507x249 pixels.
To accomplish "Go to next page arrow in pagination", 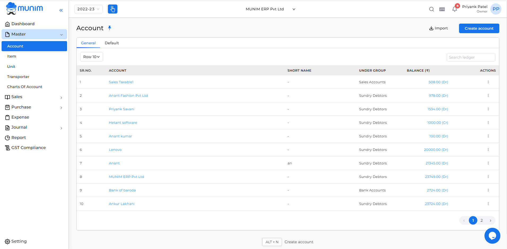I will click(x=491, y=220).
